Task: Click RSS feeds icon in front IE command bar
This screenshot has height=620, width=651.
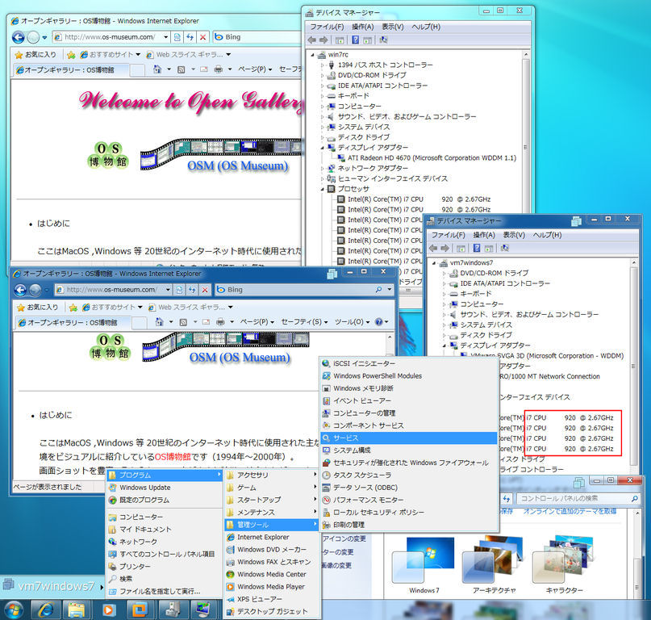Action: (183, 321)
